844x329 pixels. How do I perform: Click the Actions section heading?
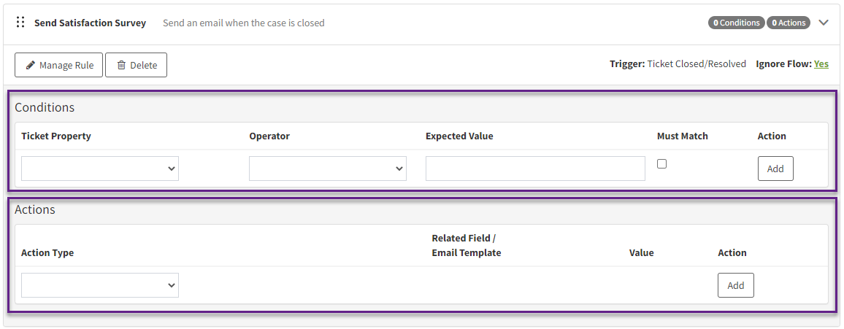coord(35,209)
